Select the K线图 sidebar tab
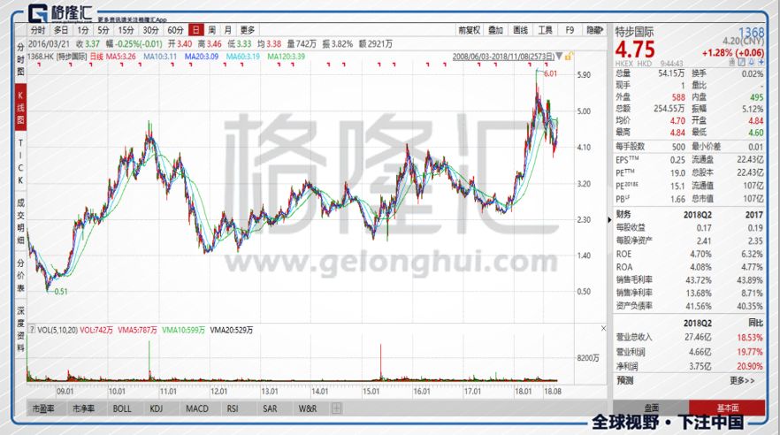 20,107
